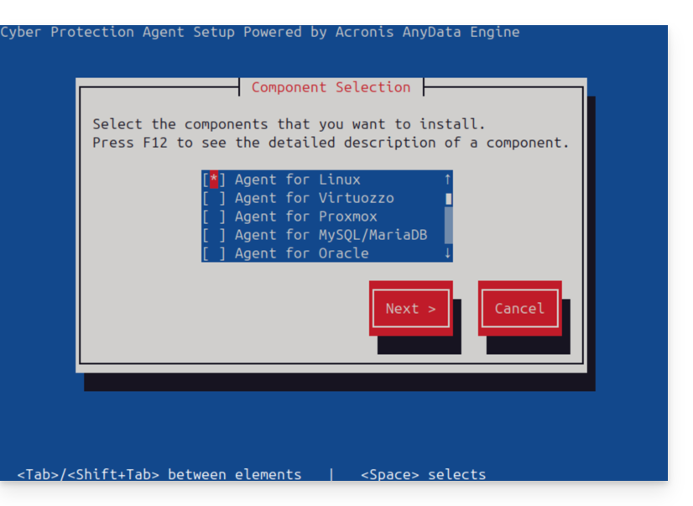The image size is (693, 506).
Task: Click the component list scrollbar thumb
Action: (448, 199)
